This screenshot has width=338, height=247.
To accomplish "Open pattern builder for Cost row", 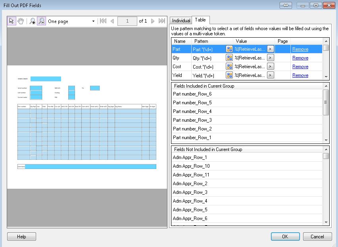I will click(229, 67).
